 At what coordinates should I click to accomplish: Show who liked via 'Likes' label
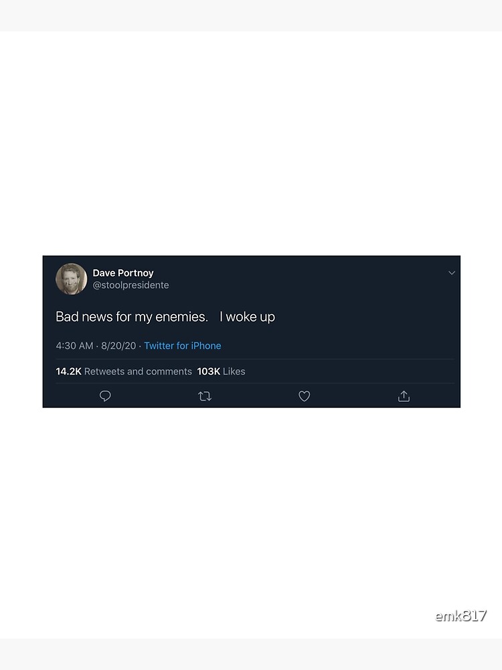[234, 371]
